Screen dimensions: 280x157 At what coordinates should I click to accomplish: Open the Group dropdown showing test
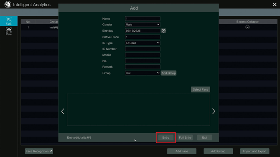pos(143,73)
